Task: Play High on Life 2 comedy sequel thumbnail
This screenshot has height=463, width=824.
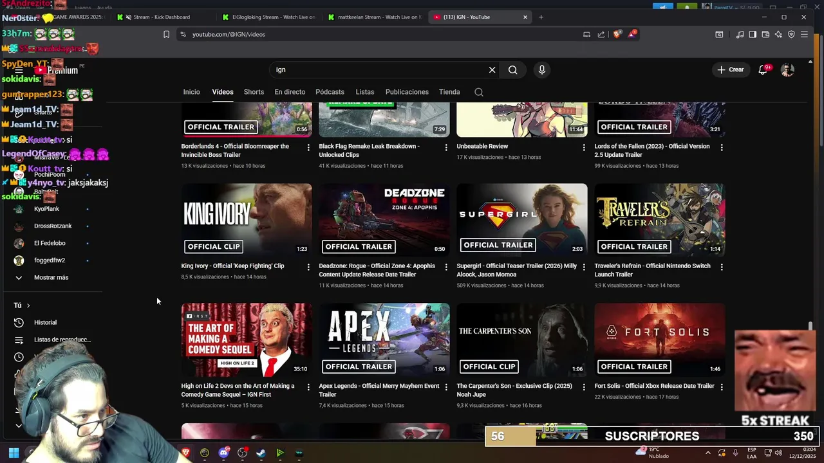Action: (x=247, y=340)
